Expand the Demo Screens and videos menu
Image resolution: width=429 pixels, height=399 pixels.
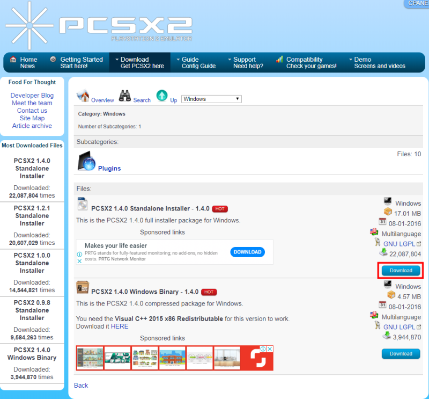point(378,62)
